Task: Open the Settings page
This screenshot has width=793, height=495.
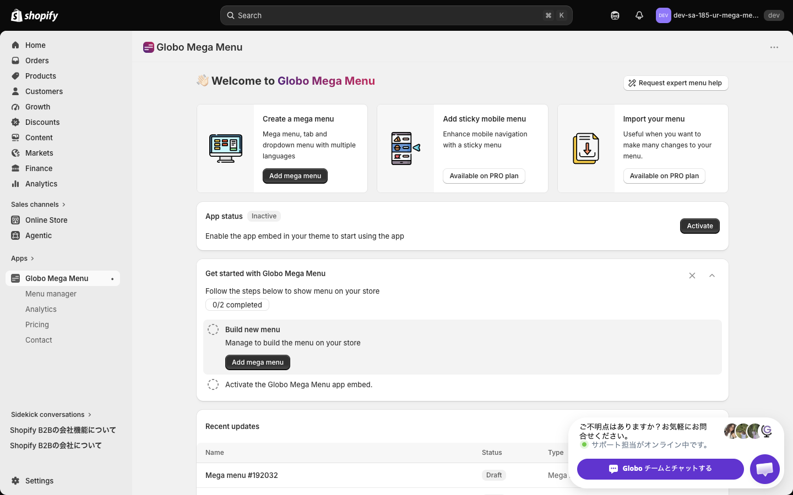Action: click(39, 481)
